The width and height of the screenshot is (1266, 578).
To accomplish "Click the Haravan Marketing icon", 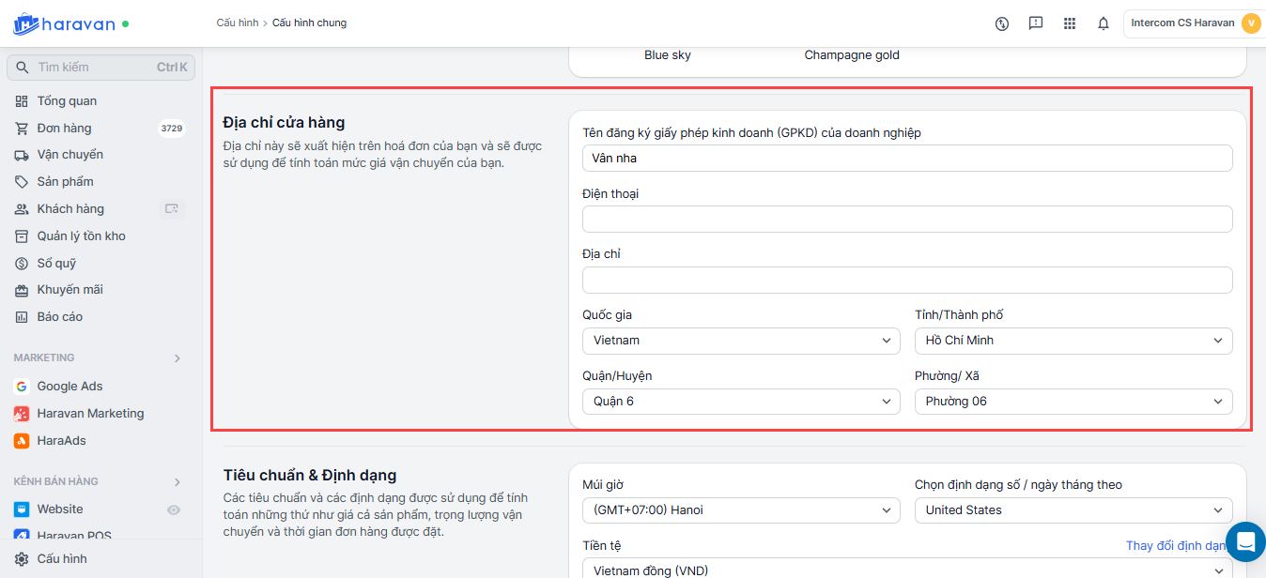I will coord(22,414).
